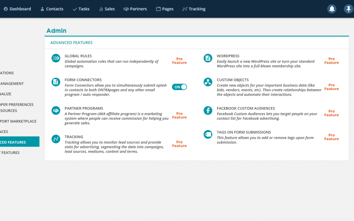Click the Tags on Form Submissions icon
Image resolution: width=354 pixels, height=221 pixels.
click(208, 134)
